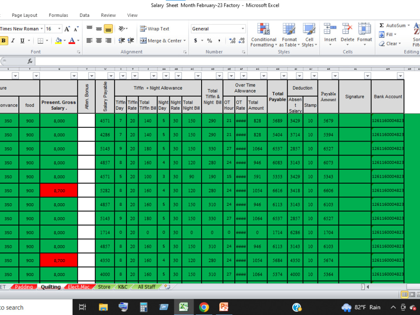Click Decrease Decimal icon
420x315 pixels.
(x=241, y=41)
